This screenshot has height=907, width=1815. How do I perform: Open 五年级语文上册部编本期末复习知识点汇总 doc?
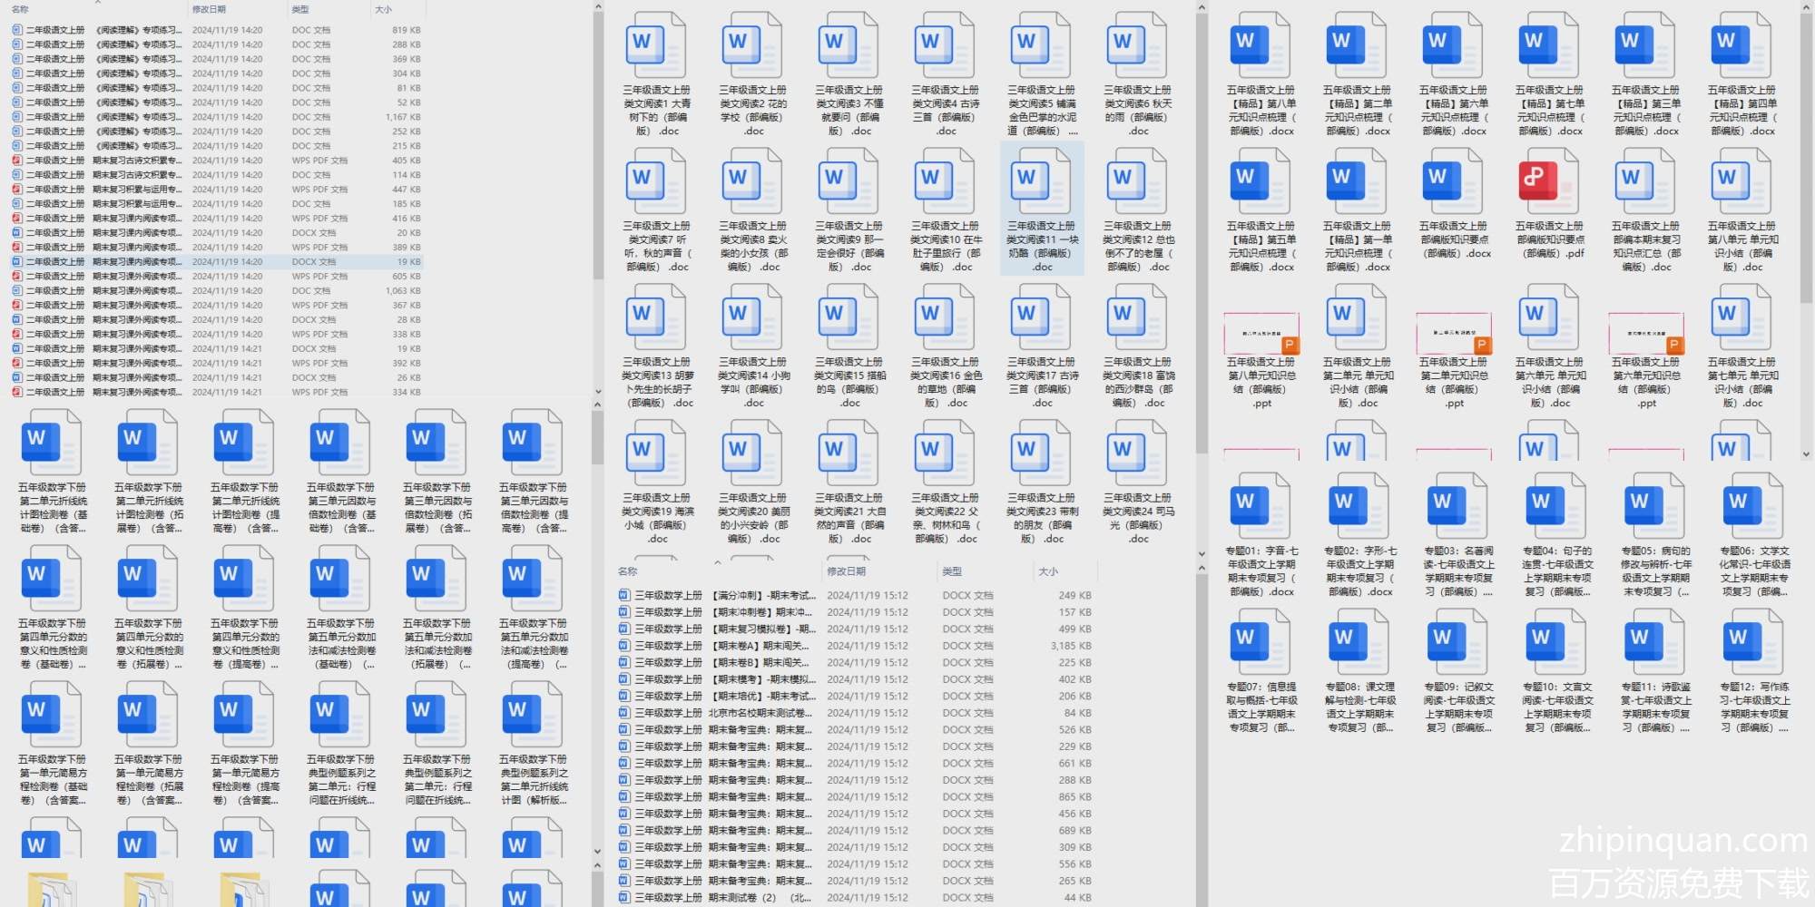[1645, 182]
